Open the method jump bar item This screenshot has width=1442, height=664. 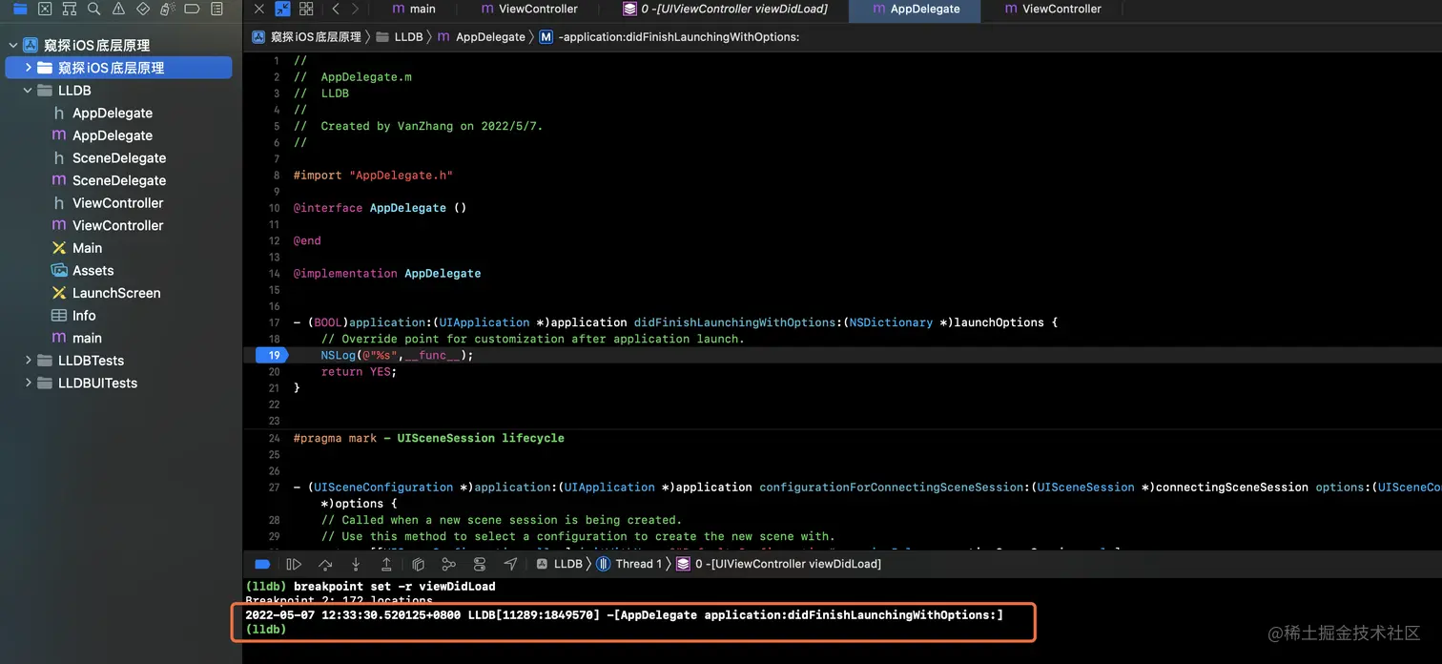pos(669,37)
